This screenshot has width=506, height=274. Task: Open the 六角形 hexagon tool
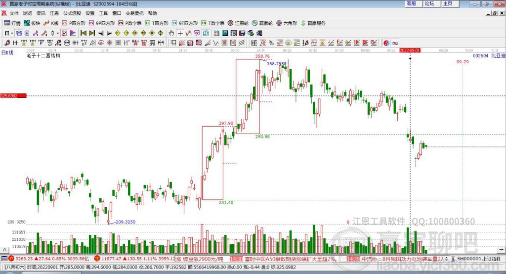pyautogui.click(x=287, y=23)
